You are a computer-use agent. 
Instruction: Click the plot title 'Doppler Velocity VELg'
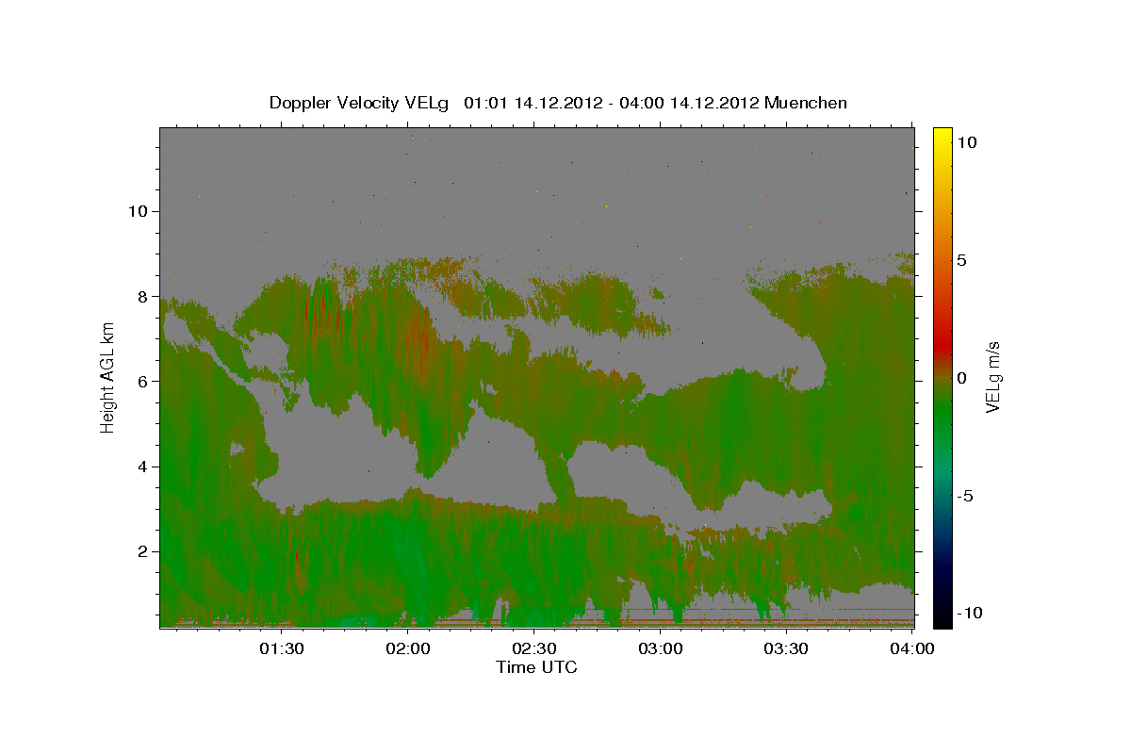tap(361, 103)
